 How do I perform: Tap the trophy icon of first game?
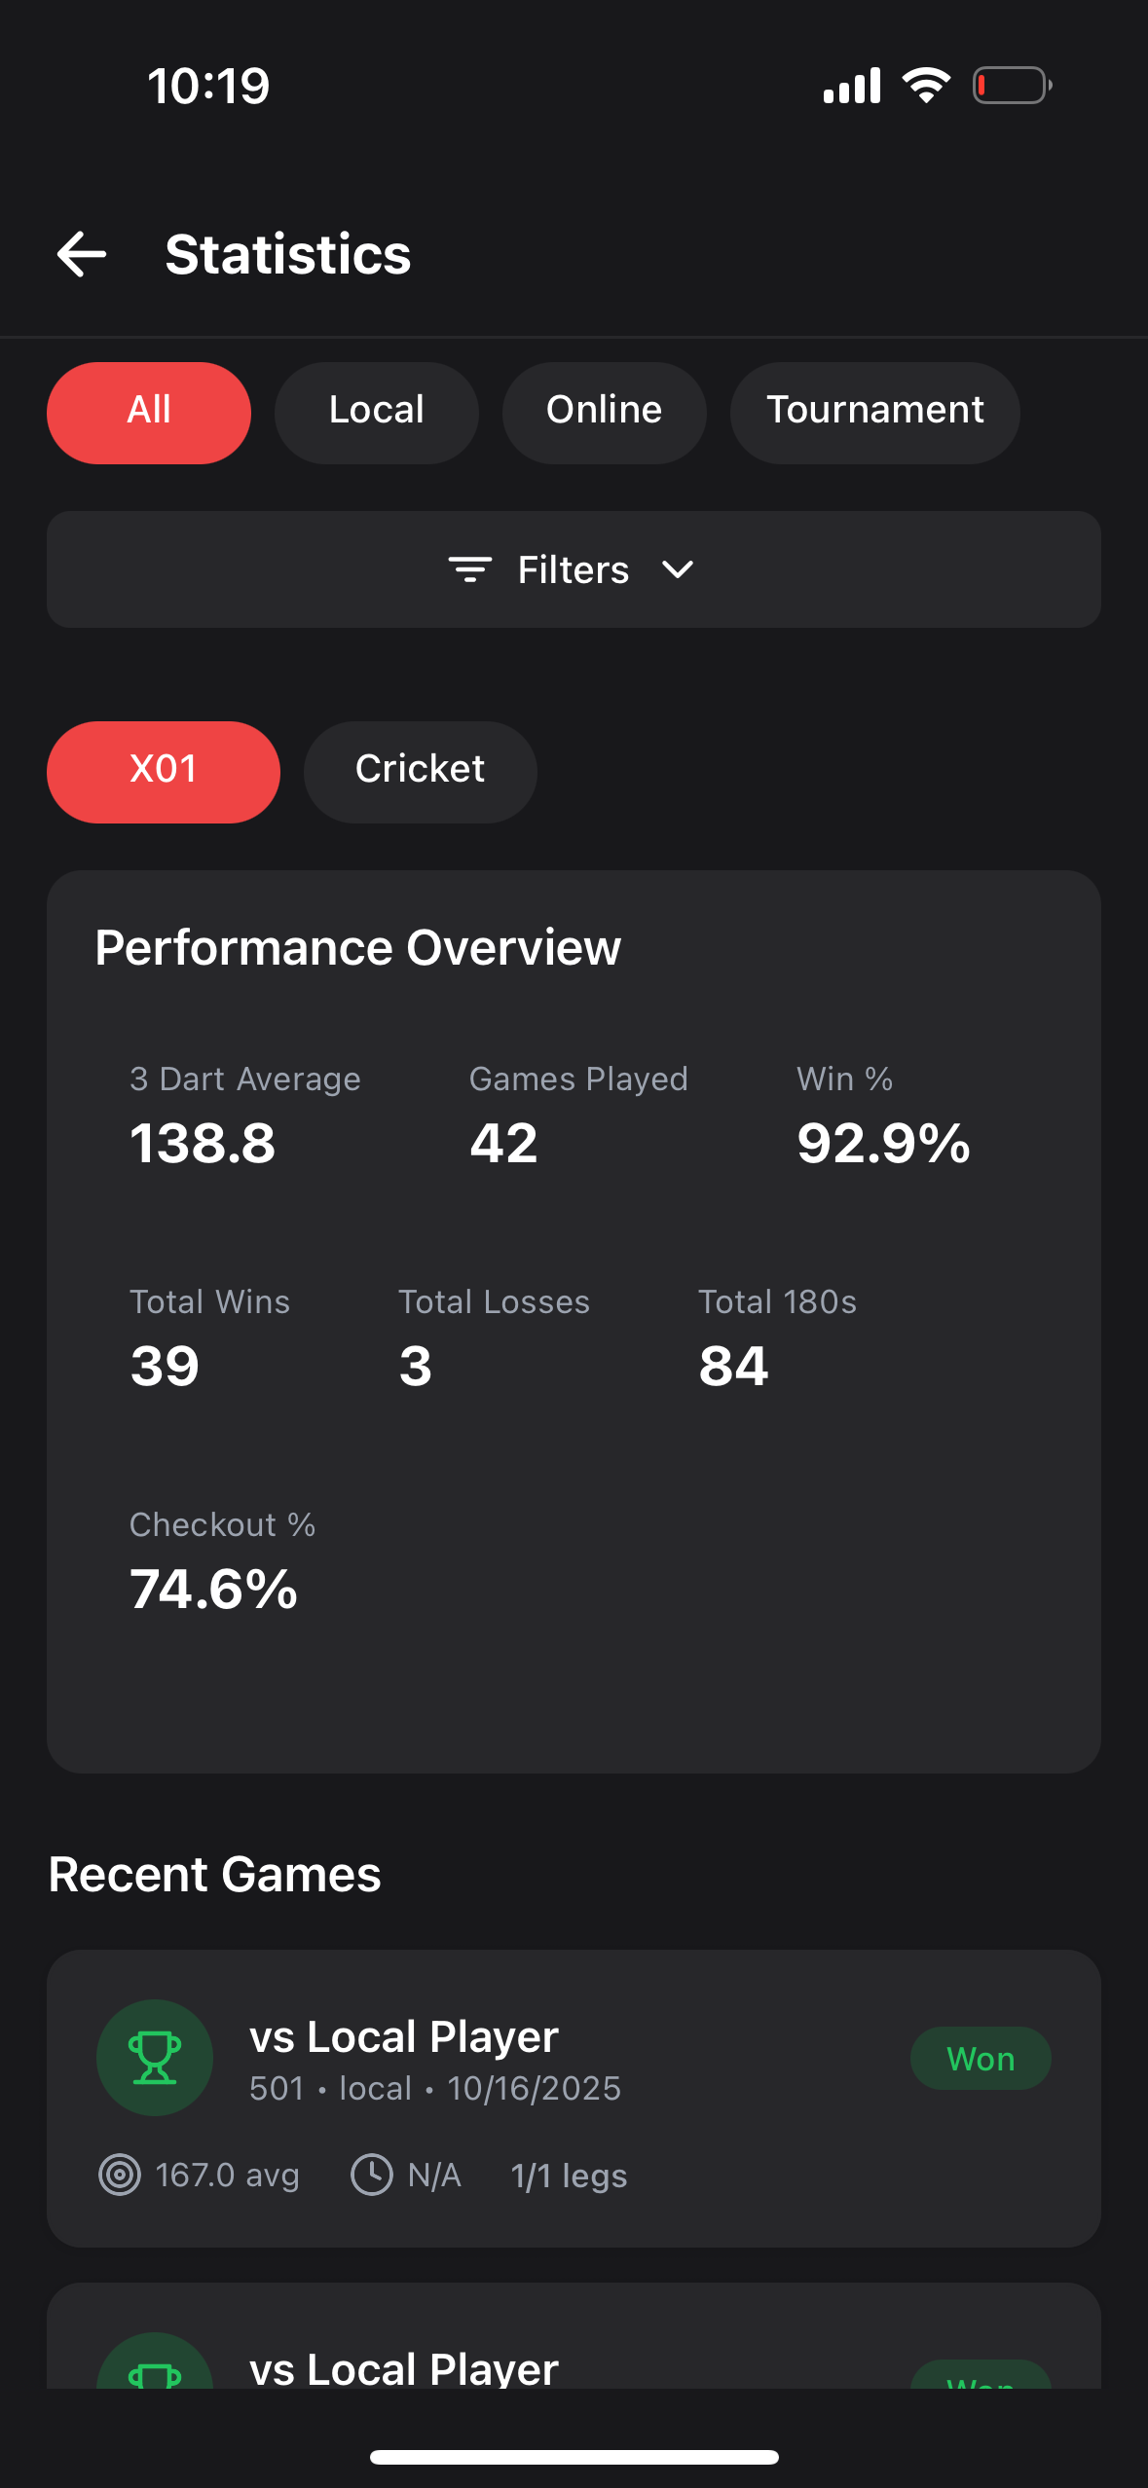155,2058
